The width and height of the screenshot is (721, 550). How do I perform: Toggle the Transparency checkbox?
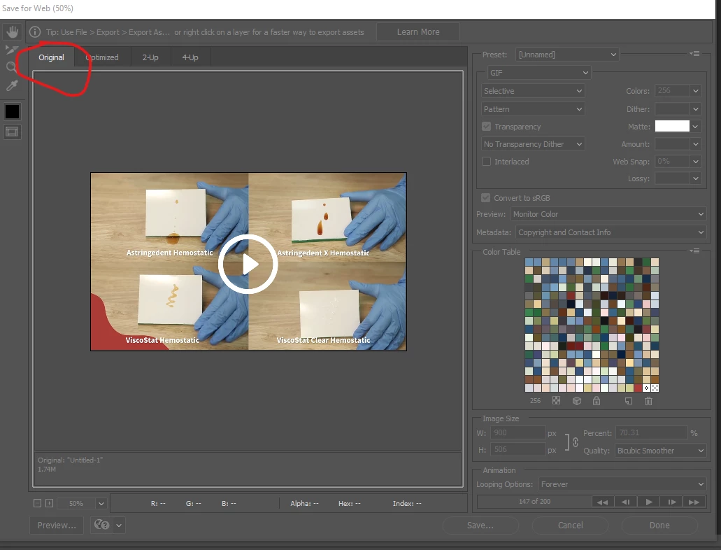(486, 126)
